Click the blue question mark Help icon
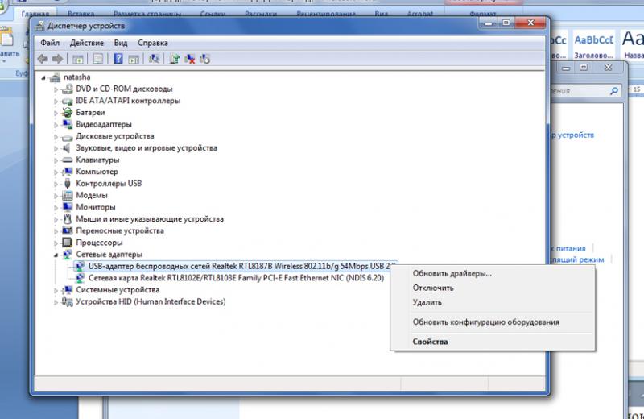Viewport: 644px width, 419px height. click(118, 59)
